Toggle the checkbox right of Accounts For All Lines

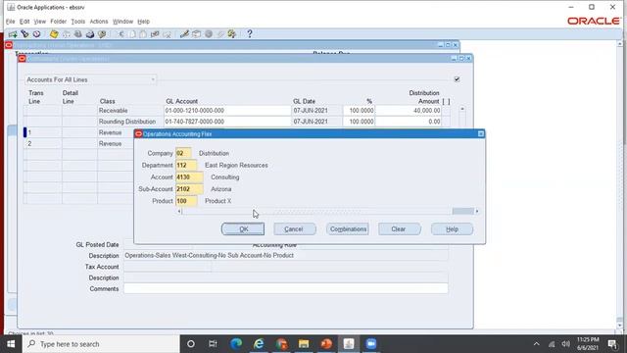(457, 79)
